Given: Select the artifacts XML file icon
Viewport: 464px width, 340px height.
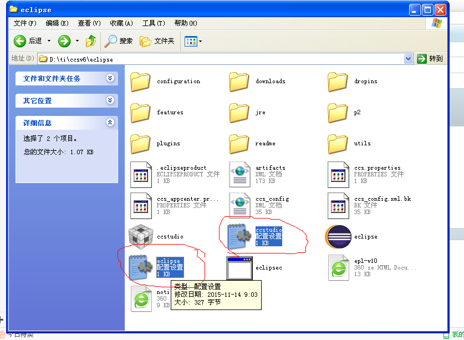Looking at the screenshot, I should pyautogui.click(x=239, y=175).
